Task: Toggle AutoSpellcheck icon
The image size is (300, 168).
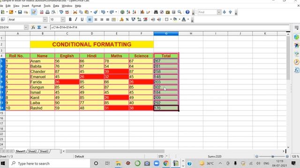Action: point(67,12)
